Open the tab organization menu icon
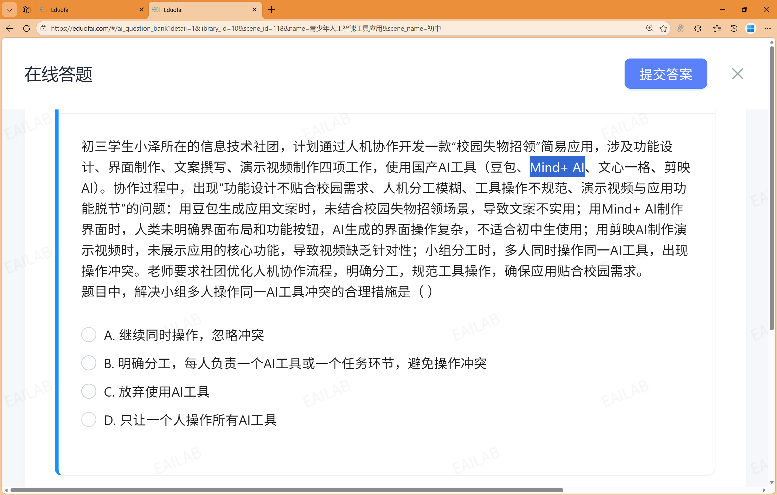The height and width of the screenshot is (495, 777). [x=26, y=9]
